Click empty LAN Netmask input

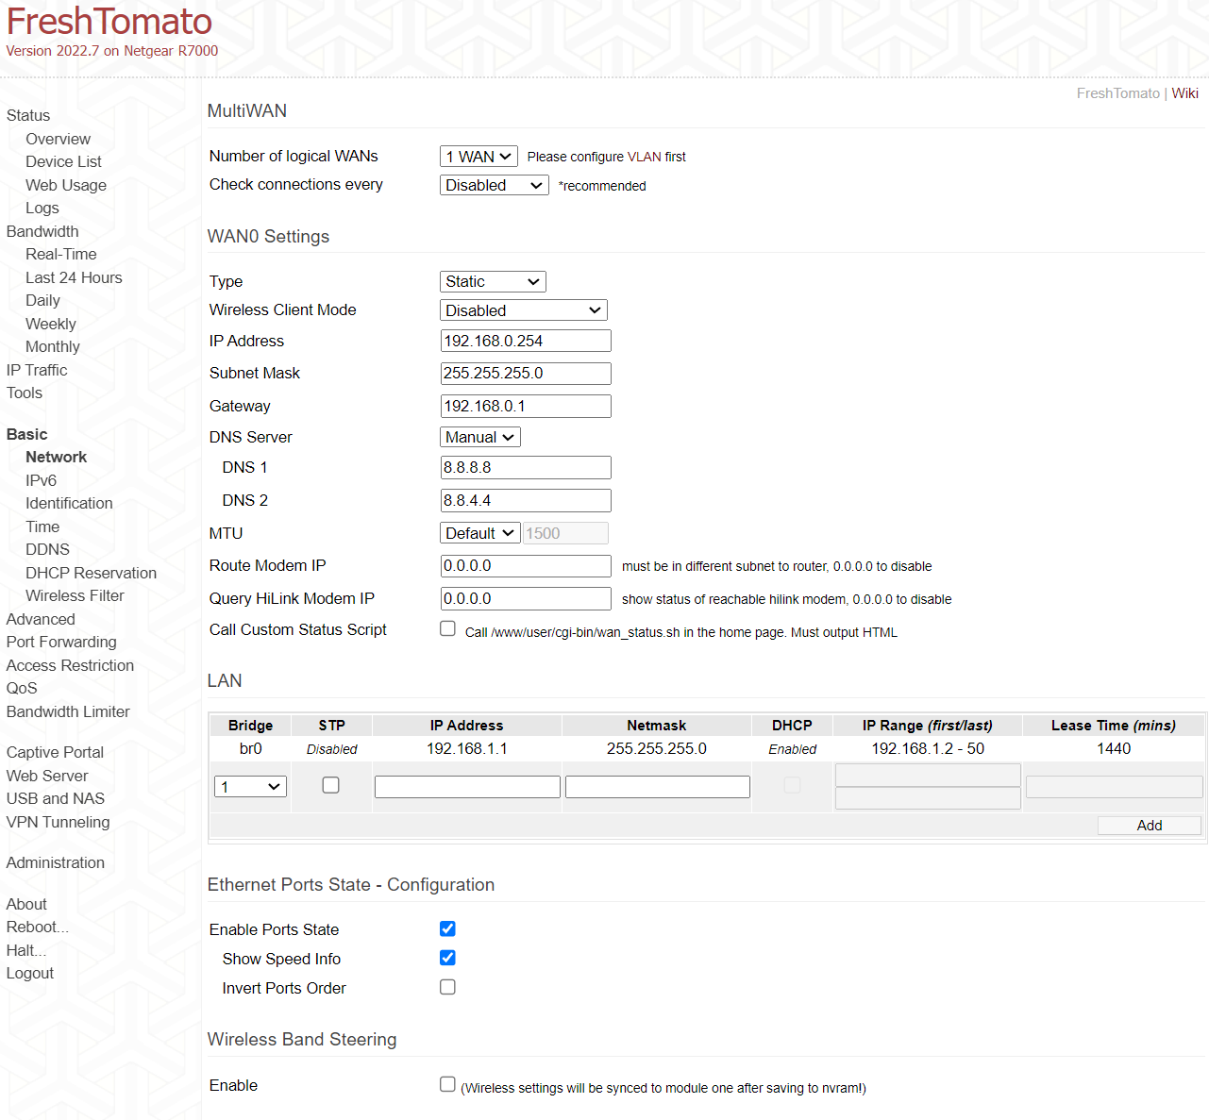pyautogui.click(x=658, y=787)
